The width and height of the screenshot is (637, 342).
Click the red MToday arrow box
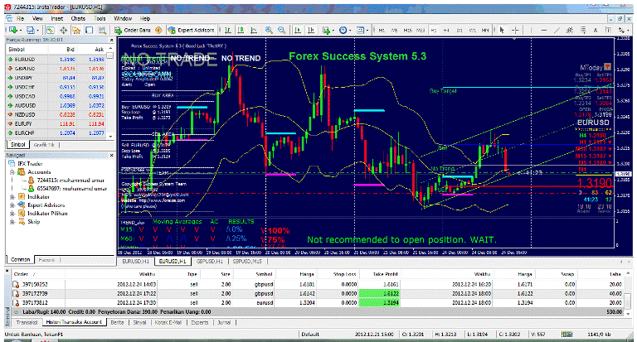607,66
